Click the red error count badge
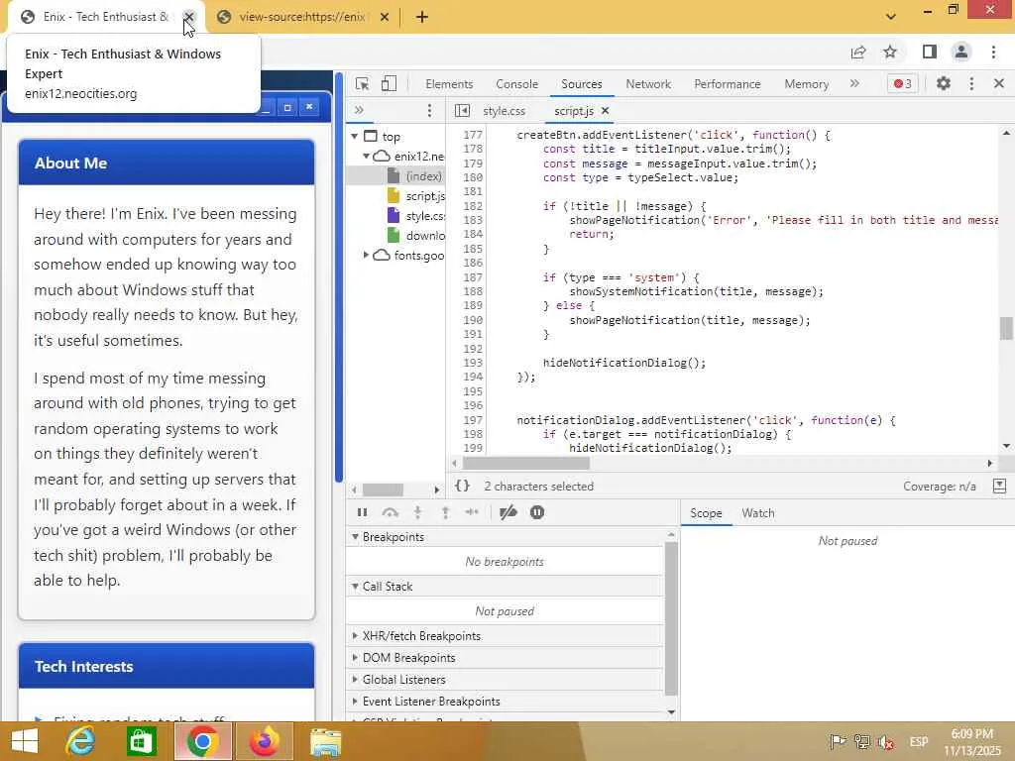 902,84
